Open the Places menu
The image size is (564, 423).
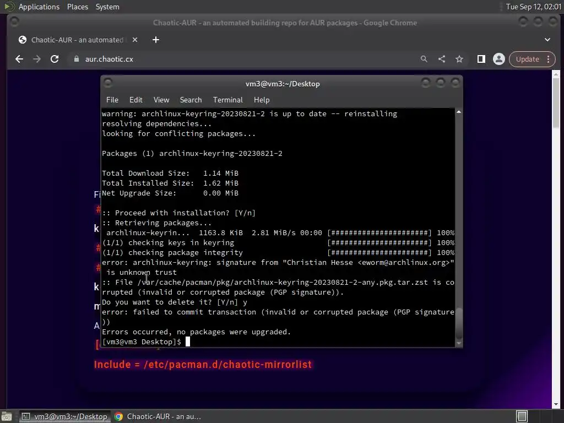pos(77,7)
